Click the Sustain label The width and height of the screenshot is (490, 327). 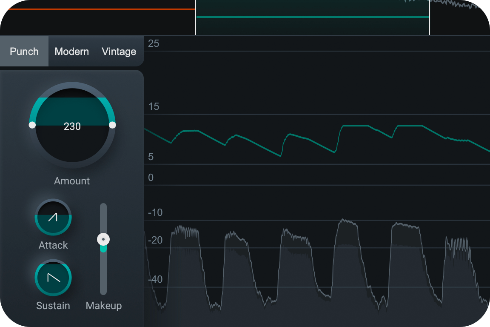(53, 305)
